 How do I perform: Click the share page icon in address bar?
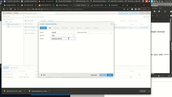[124, 9]
